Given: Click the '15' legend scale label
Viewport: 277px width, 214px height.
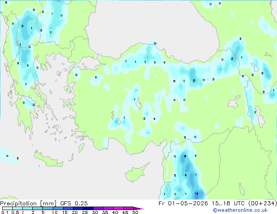Looking at the screenshot, I should (x=65, y=212).
